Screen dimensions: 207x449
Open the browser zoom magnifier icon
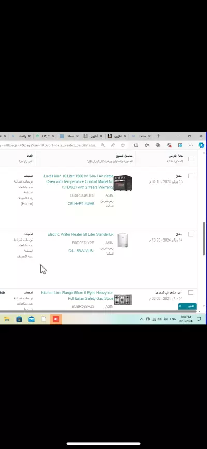click(x=103, y=145)
